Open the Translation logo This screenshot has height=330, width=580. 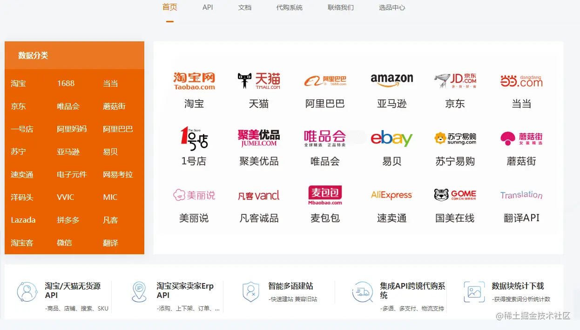[521, 195]
